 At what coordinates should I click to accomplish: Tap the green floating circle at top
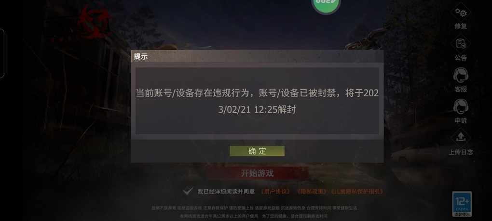326,5
